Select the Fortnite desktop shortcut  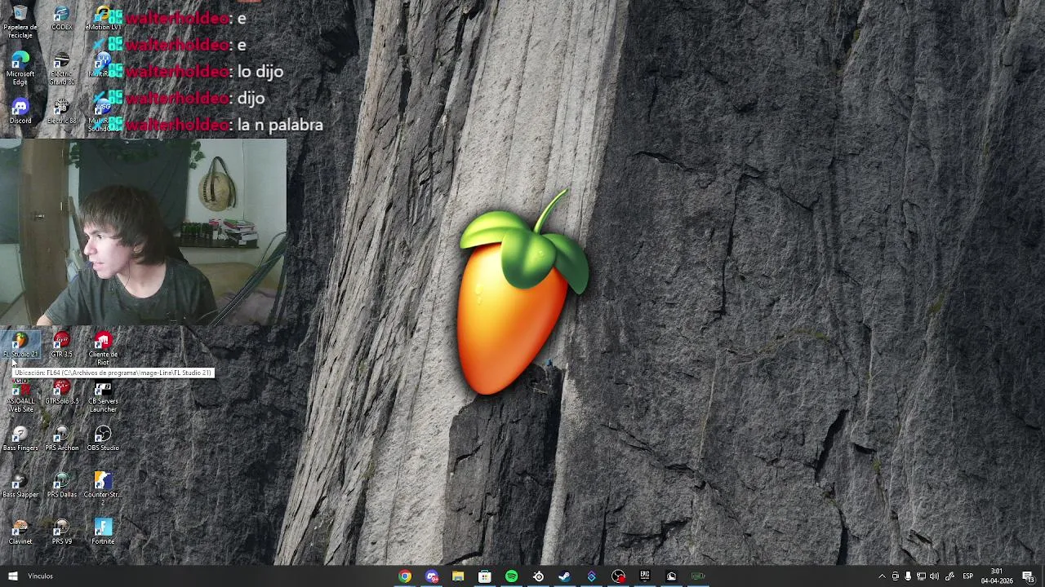[103, 532]
